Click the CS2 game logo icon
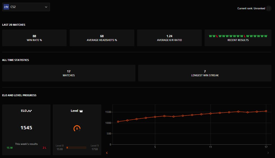The height and width of the screenshot is (158, 275). (x=6, y=7)
